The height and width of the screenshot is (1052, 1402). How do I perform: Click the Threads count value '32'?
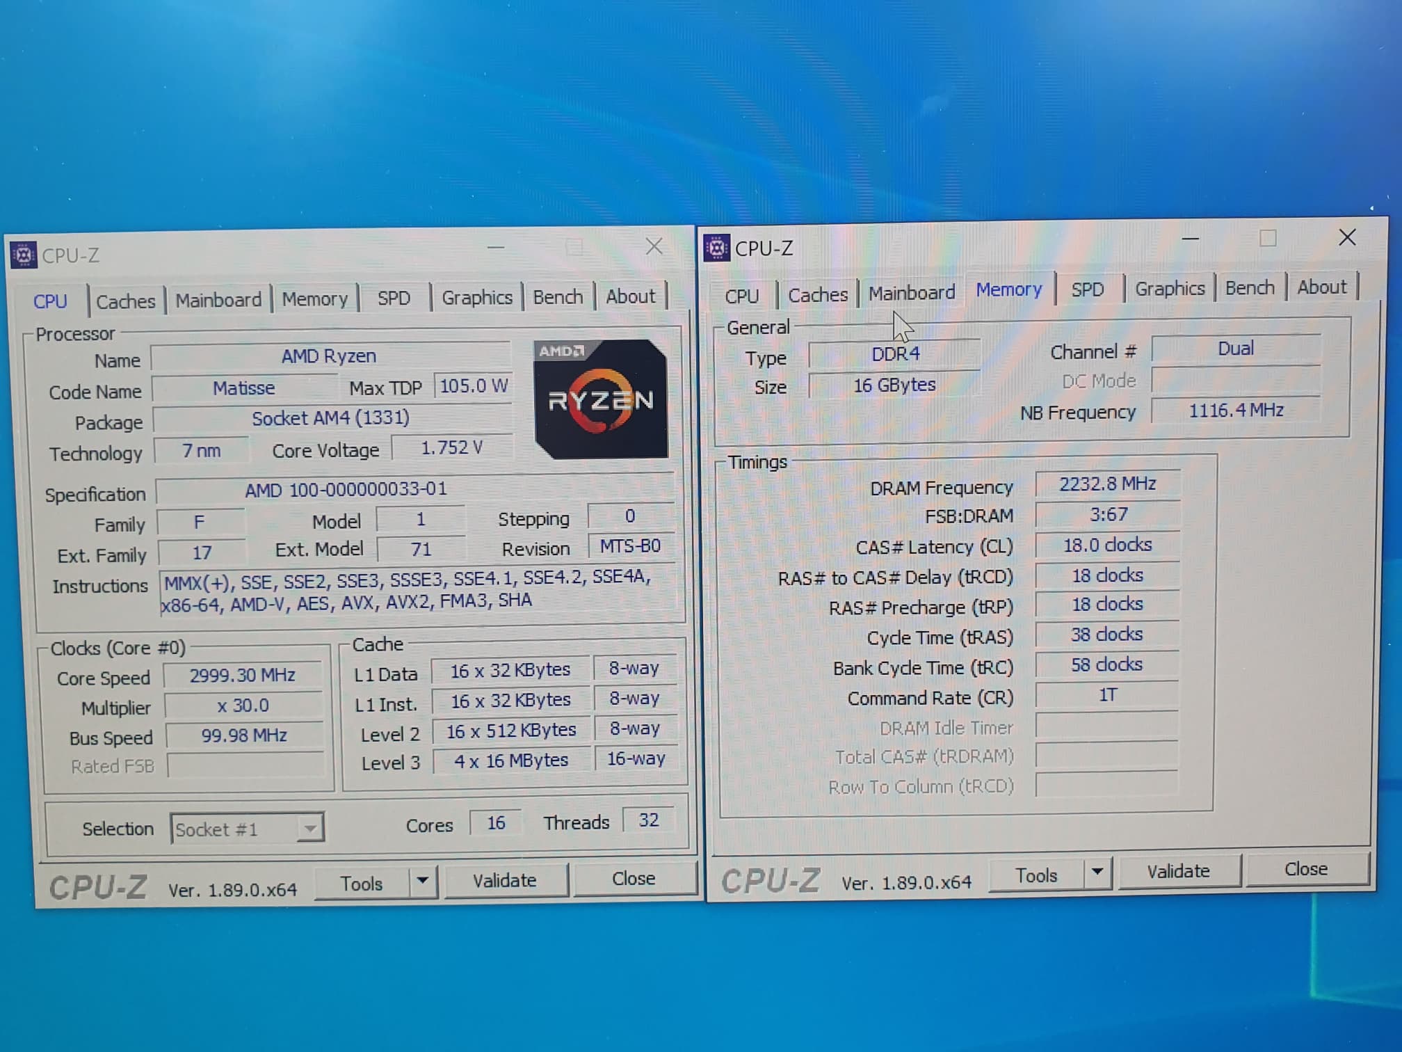(x=648, y=820)
